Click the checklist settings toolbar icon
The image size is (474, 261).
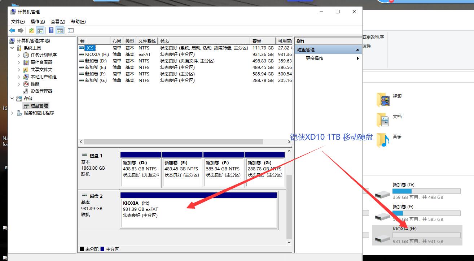[71, 31]
